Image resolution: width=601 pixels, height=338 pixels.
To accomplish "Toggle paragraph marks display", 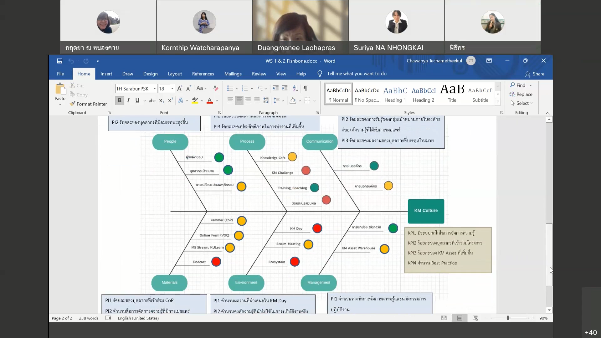I will [306, 89].
